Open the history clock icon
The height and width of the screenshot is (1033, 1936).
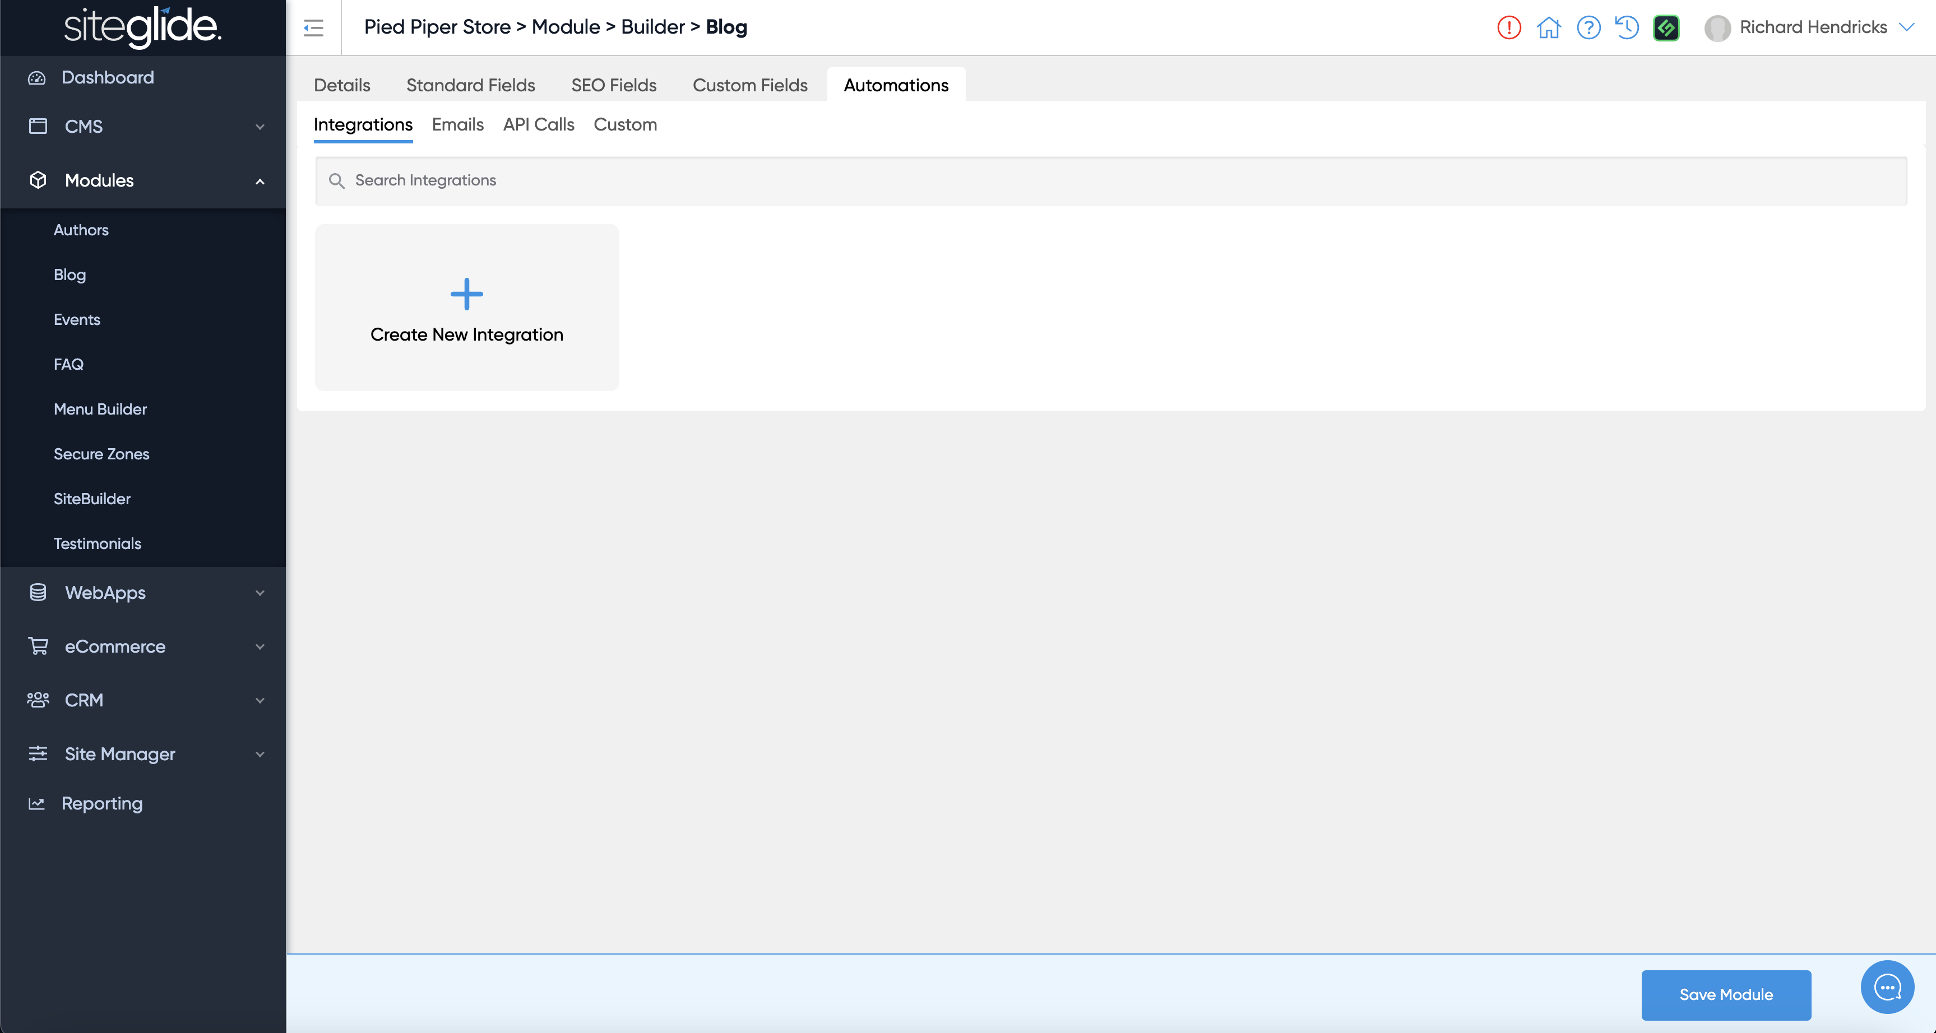point(1627,28)
